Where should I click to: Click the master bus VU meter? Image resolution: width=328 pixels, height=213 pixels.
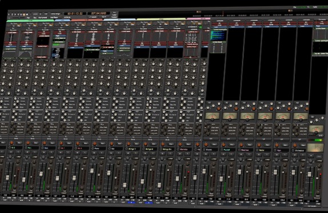tap(315, 147)
